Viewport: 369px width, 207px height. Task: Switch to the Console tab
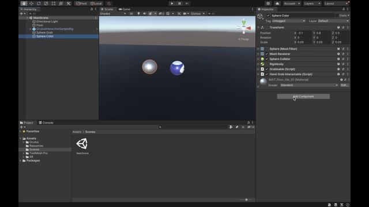pyautogui.click(x=46, y=122)
